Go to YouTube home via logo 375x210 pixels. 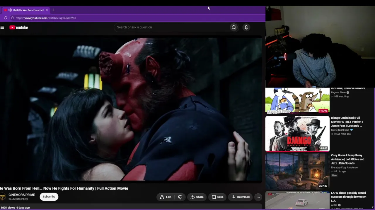point(18,27)
